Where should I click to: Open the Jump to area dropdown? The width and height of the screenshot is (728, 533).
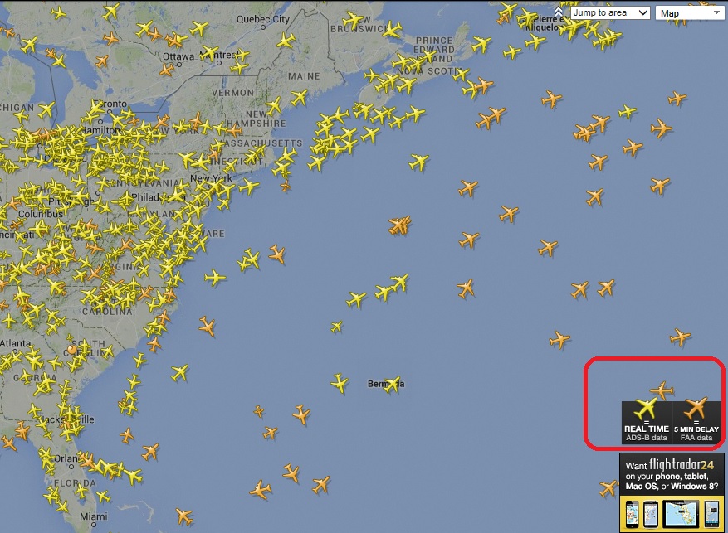point(609,12)
